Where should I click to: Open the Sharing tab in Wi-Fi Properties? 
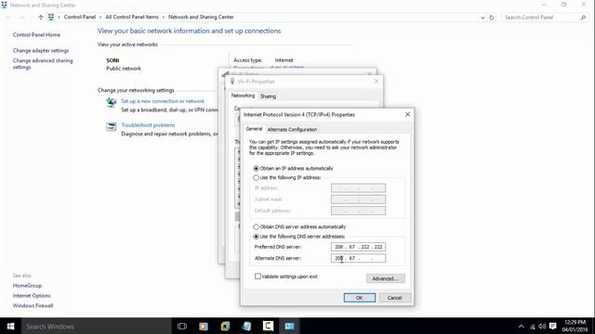268,96
